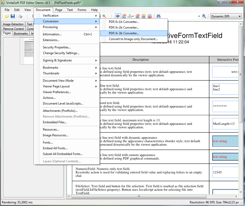Select Extensions... menu entry
245x206 pixels.
pos(67,40)
